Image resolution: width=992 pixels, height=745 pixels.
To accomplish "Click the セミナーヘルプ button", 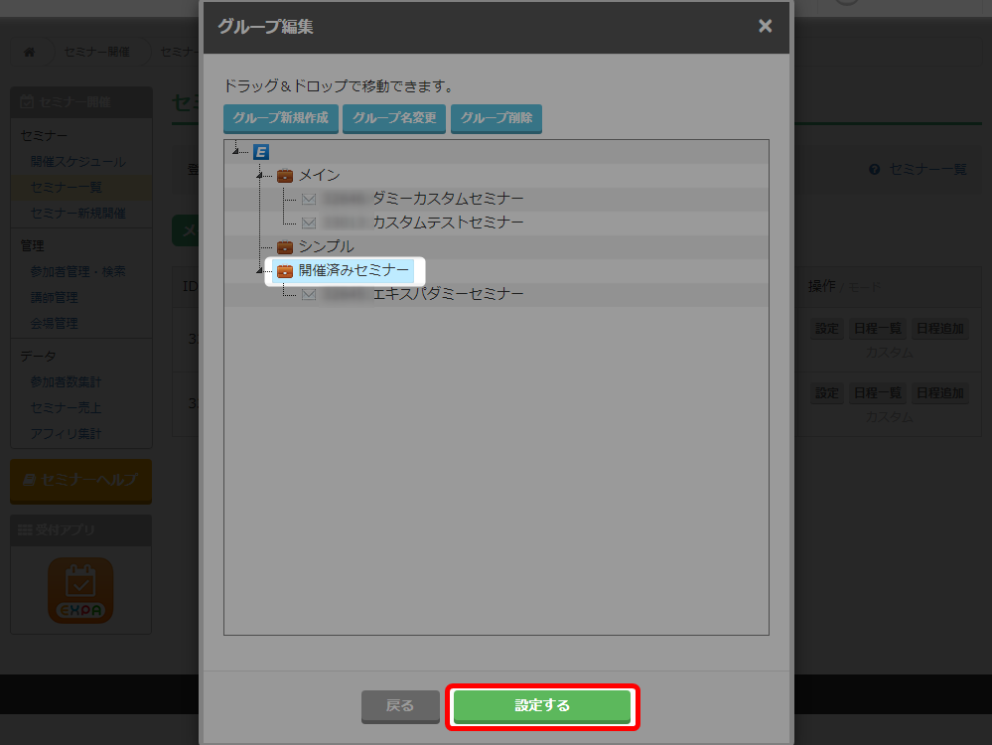I will [81, 481].
